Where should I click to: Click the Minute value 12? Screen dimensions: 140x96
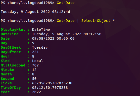pos(34,70)
